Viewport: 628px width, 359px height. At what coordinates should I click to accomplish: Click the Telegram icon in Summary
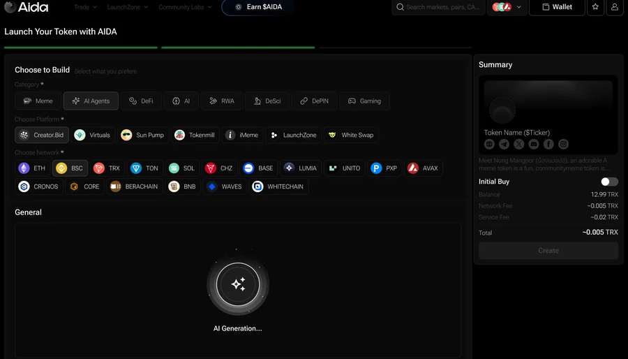(504, 145)
